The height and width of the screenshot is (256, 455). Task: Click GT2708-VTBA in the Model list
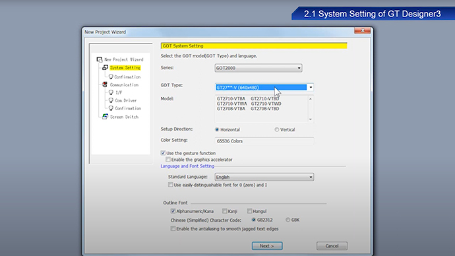point(231,109)
